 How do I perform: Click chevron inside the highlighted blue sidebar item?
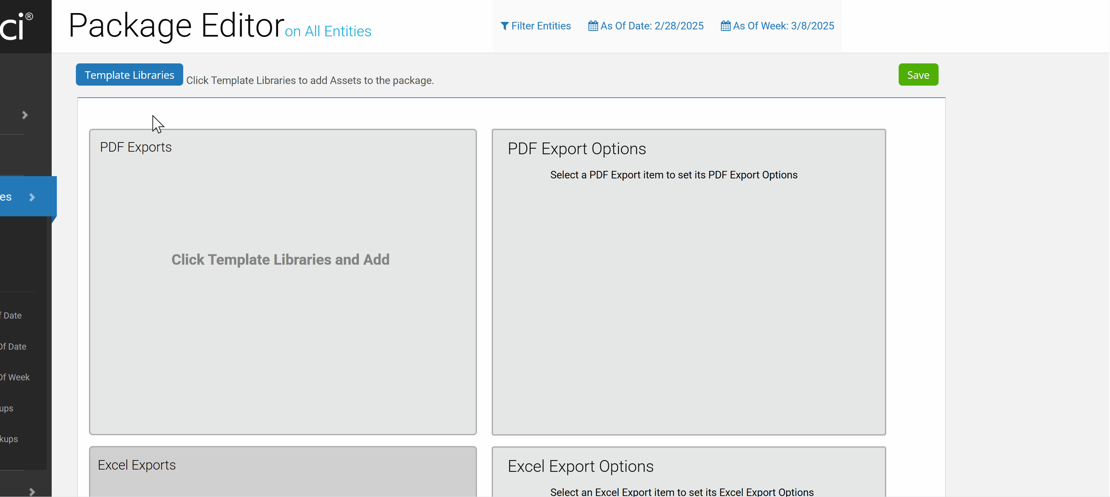[32, 197]
